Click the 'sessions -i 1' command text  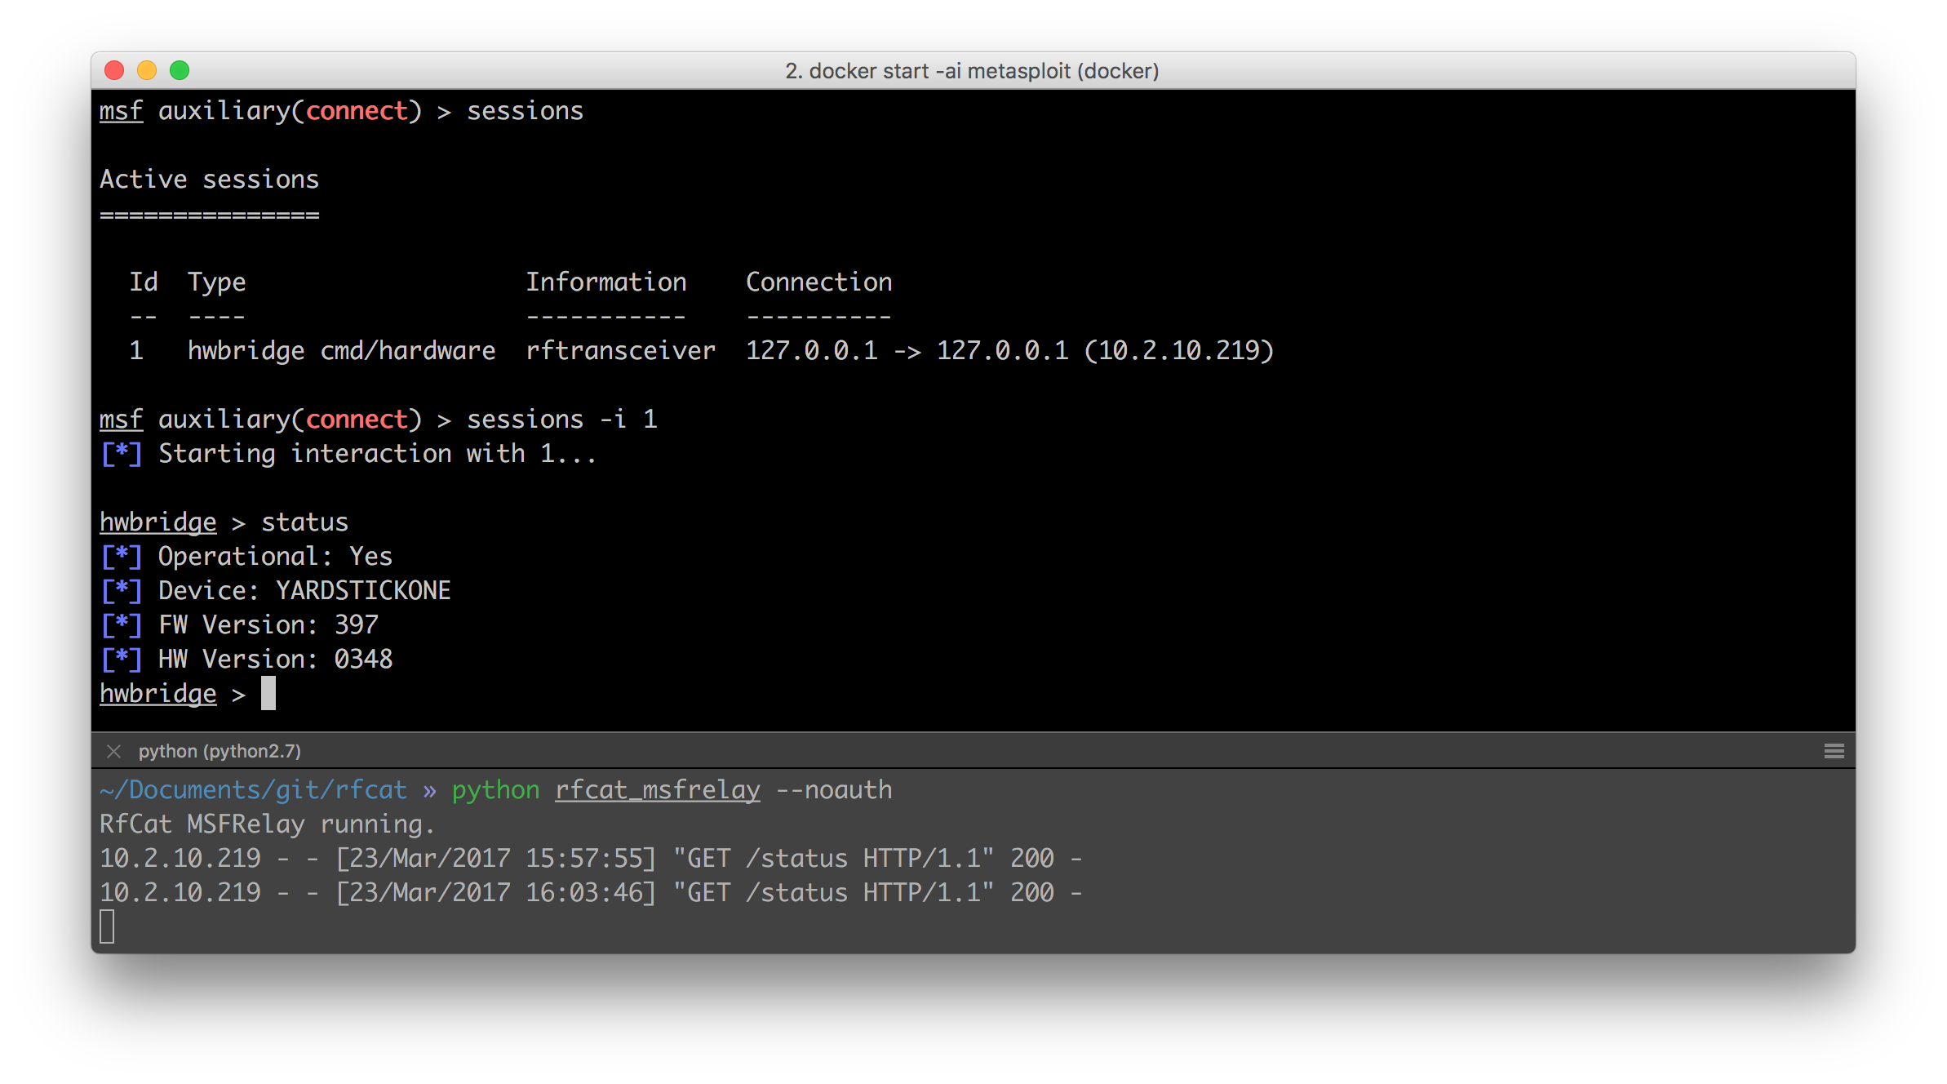pyautogui.click(x=561, y=420)
